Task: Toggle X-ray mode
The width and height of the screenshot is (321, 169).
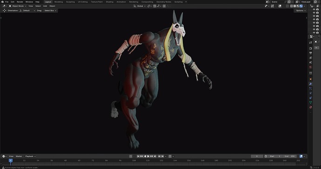Action: [x=288, y=6]
